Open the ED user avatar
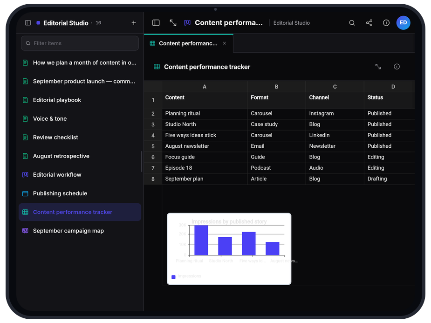Screen dimensions: 431x323 coord(403,22)
